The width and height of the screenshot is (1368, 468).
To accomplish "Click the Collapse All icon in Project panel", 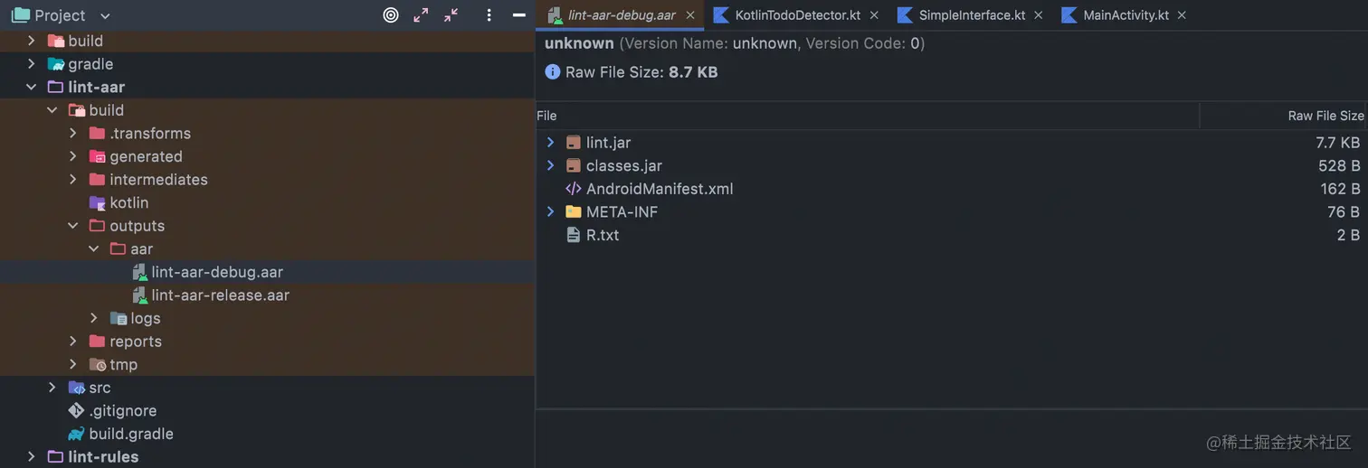I will [x=451, y=15].
